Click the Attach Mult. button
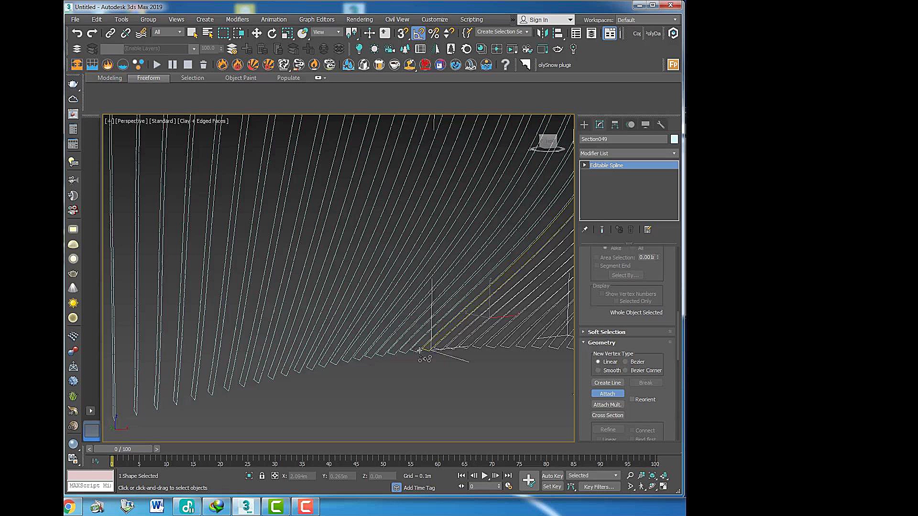The width and height of the screenshot is (918, 516). 607,405
